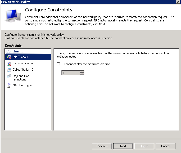Viewport: 181px width, 153px height.
Task: Click the blue Constraints list header
Action: click(x=15, y=51)
